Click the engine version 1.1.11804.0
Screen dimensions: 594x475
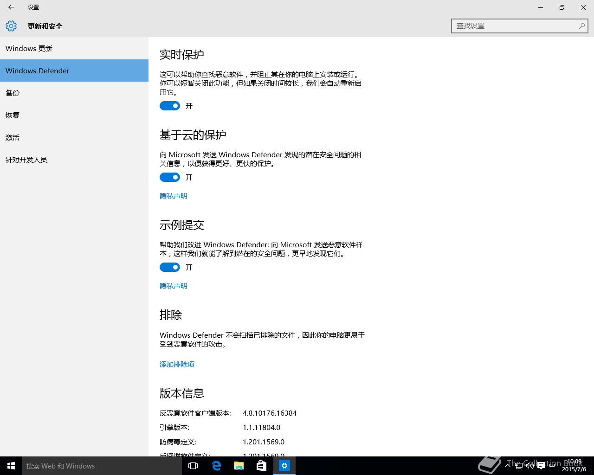click(x=261, y=427)
